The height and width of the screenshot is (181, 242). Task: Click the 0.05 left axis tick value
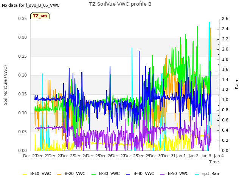pos(23,132)
